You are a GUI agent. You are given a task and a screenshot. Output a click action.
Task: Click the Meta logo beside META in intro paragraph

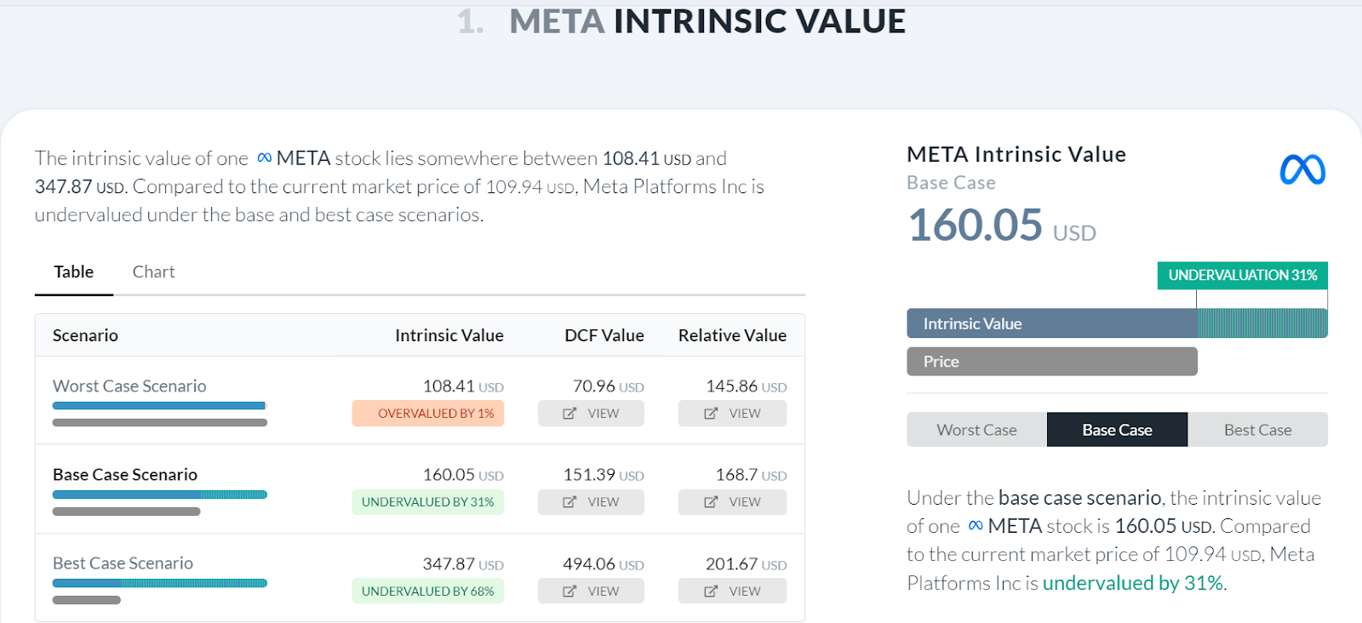click(x=265, y=158)
